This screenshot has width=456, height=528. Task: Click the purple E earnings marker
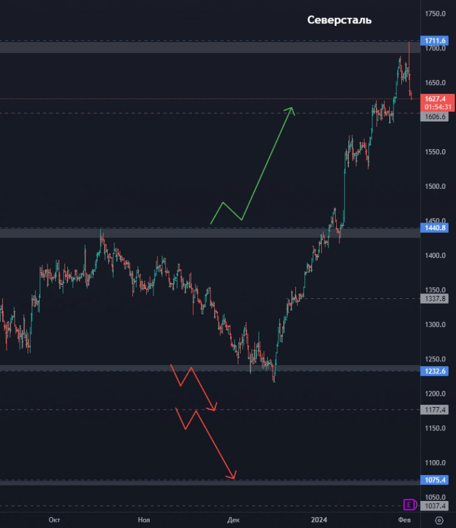[x=410, y=504]
